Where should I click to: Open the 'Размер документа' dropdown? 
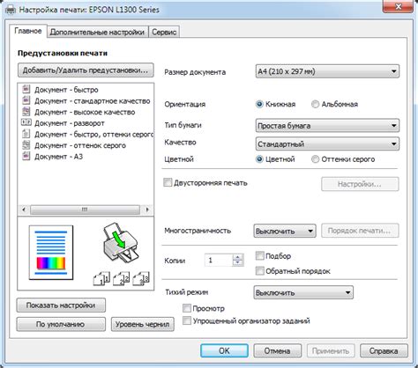pos(327,71)
